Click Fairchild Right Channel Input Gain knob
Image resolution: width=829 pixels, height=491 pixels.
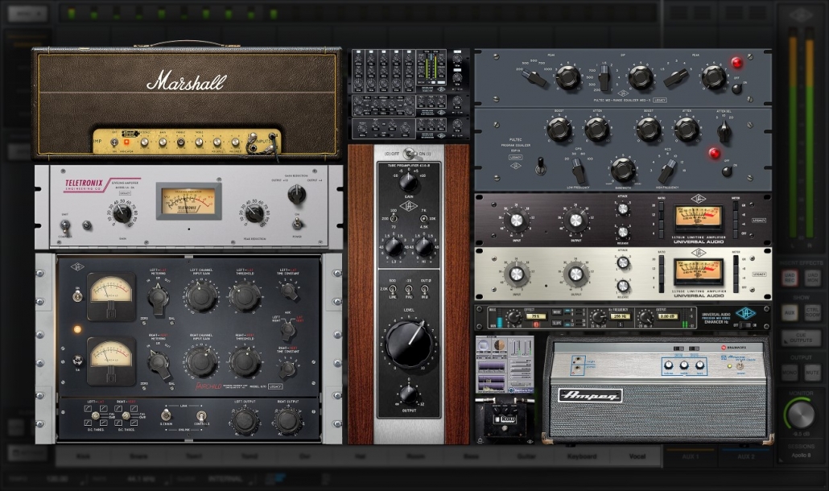pos(201,361)
